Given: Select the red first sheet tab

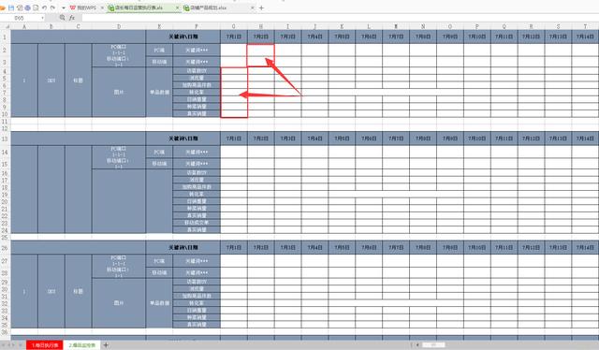Looking at the screenshot, I should [x=45, y=345].
